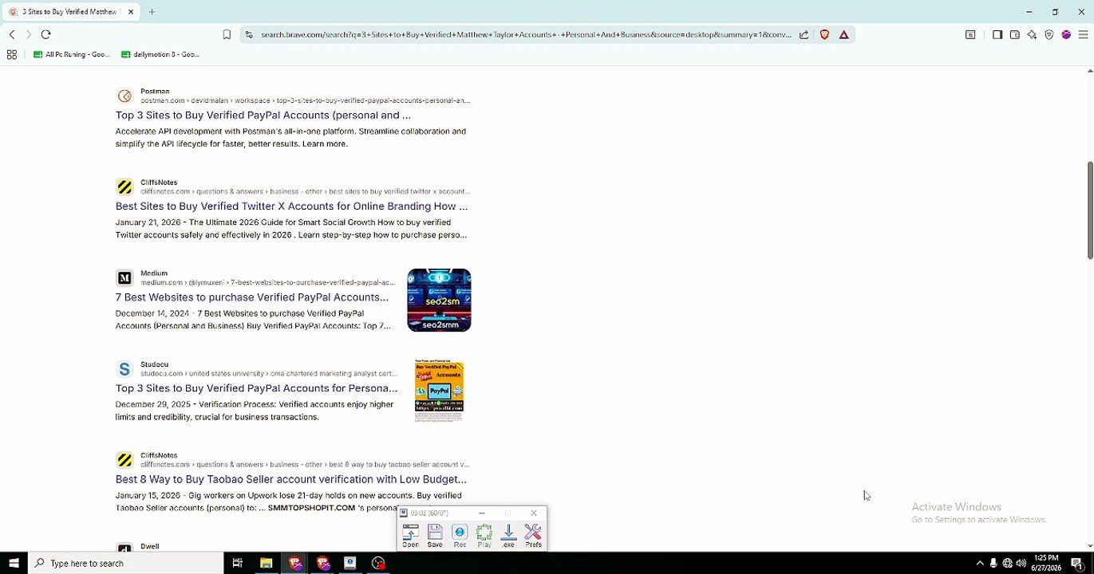Click Open in the recorder toolbar

click(410, 536)
